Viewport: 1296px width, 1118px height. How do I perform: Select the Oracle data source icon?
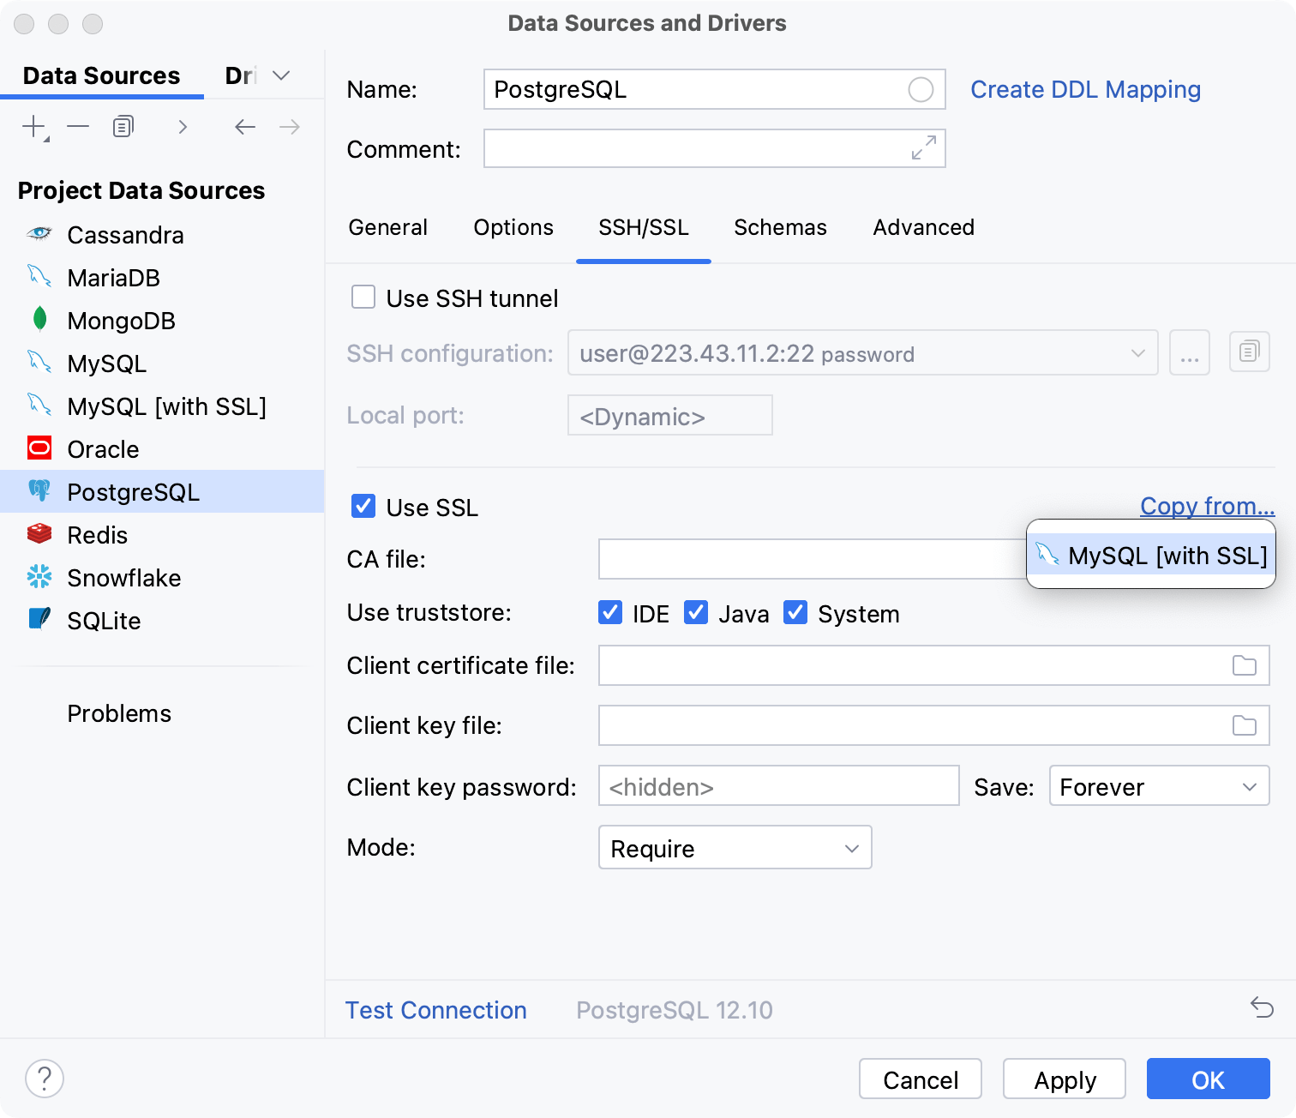pyautogui.click(x=39, y=448)
